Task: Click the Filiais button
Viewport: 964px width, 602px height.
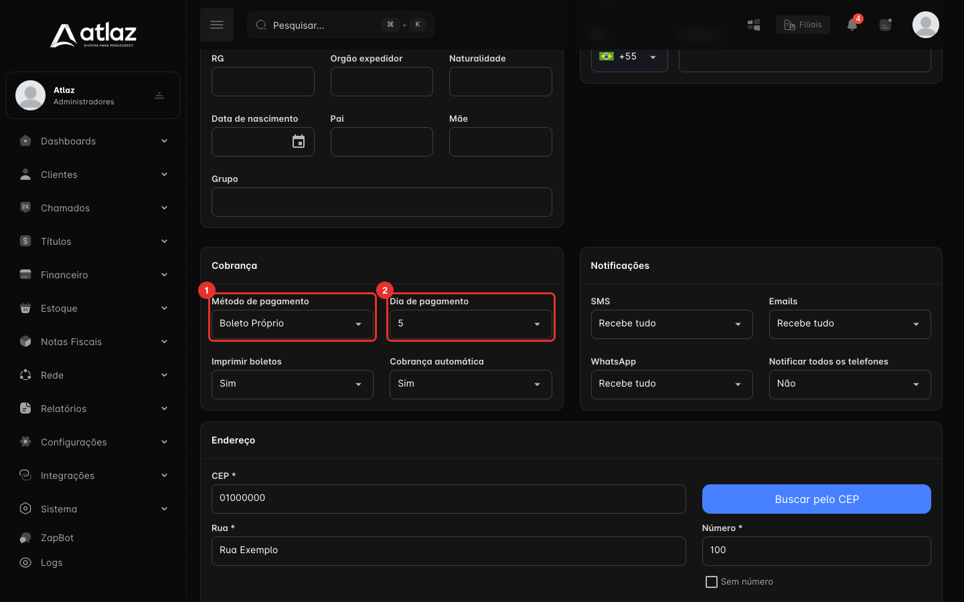Action: 803,25
